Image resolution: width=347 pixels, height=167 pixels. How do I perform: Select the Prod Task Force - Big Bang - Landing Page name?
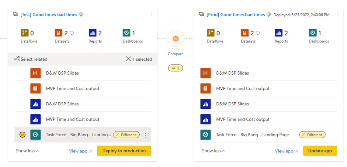pos(252,135)
